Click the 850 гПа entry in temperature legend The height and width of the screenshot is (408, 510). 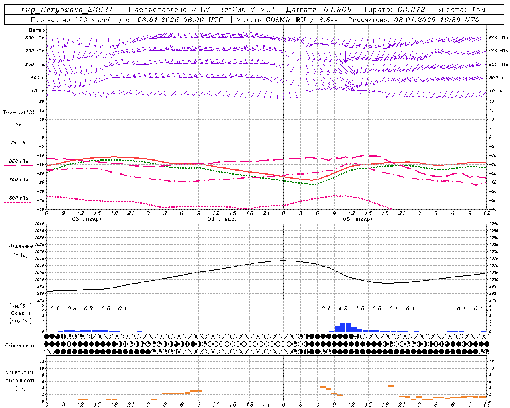[19, 161]
